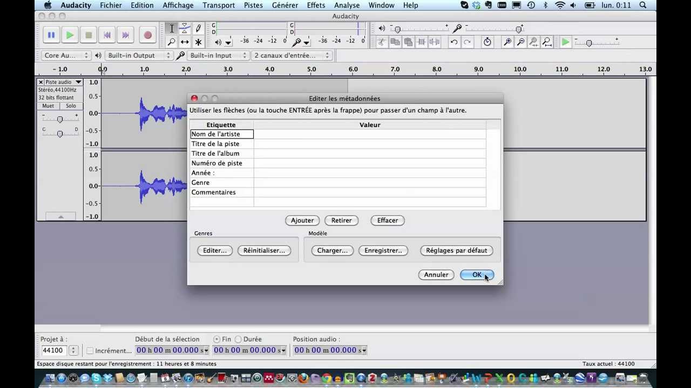The width and height of the screenshot is (691, 388).
Task: Open the Début de la sélection format dropdown
Action: [206, 350]
